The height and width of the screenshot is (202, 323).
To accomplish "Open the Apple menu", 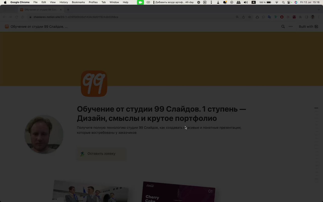I will point(5,2).
